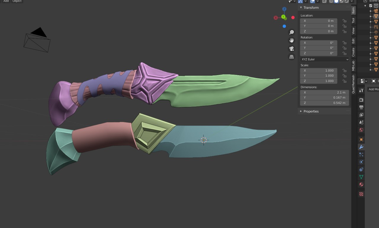This screenshot has width=379, height=228.
Task: Toggle lock for Scale Z
Action: click(x=344, y=81)
